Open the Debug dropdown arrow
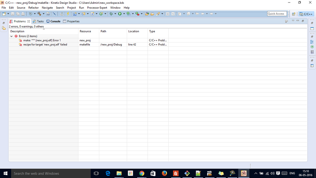This screenshot has width=316, height=178. click(x=115, y=14)
